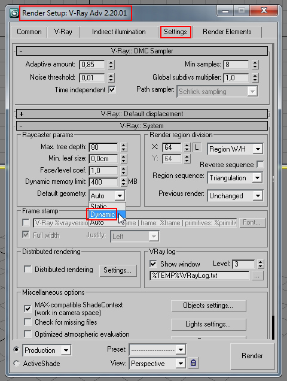Open the View Perspective dropdown
The width and height of the screenshot is (287, 381).
[x=158, y=364]
